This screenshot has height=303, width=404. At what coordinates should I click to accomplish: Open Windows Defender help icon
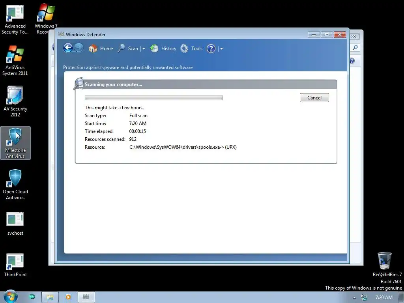coord(211,49)
